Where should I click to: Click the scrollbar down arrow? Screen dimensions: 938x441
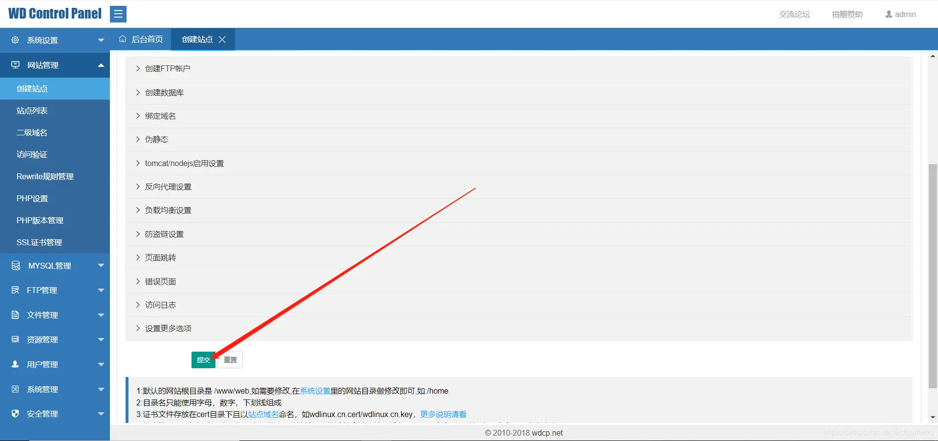933,417
